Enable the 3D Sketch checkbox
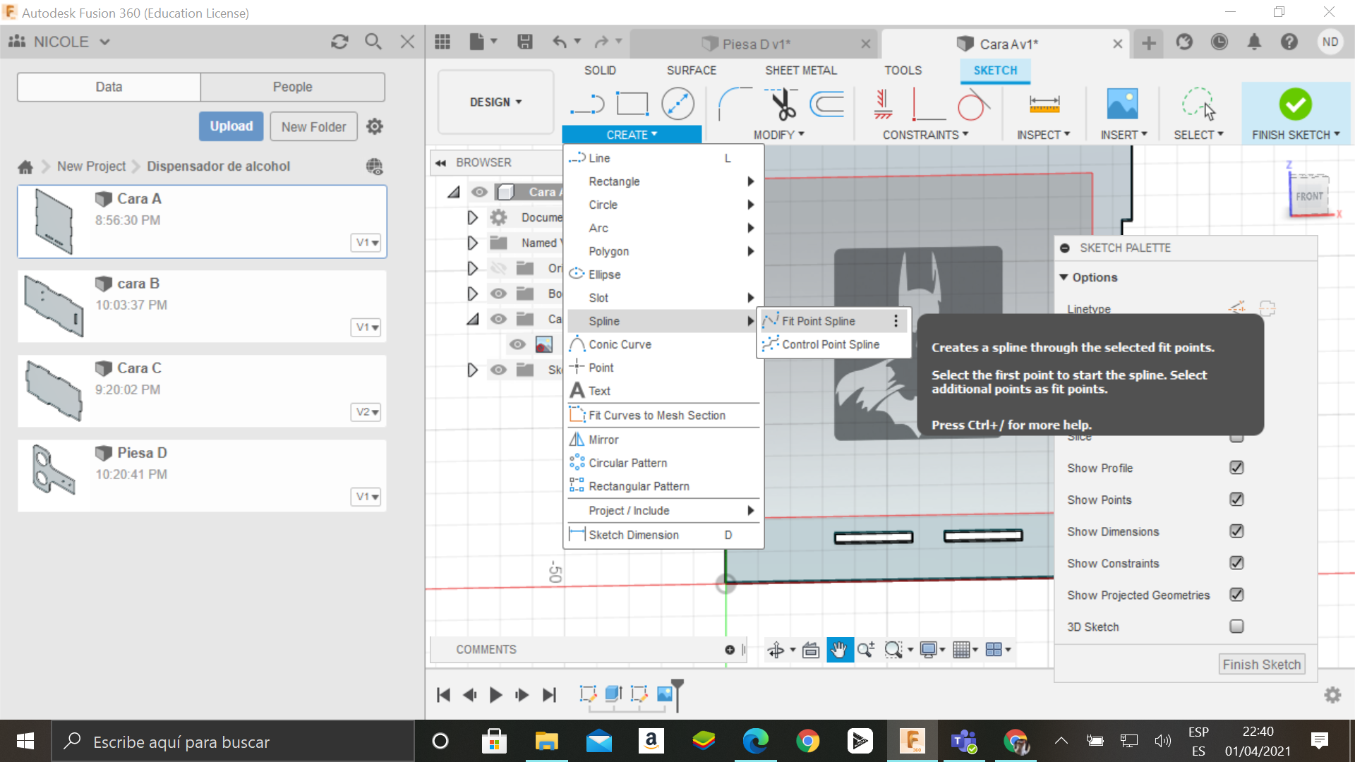The height and width of the screenshot is (762, 1355). pyautogui.click(x=1237, y=625)
